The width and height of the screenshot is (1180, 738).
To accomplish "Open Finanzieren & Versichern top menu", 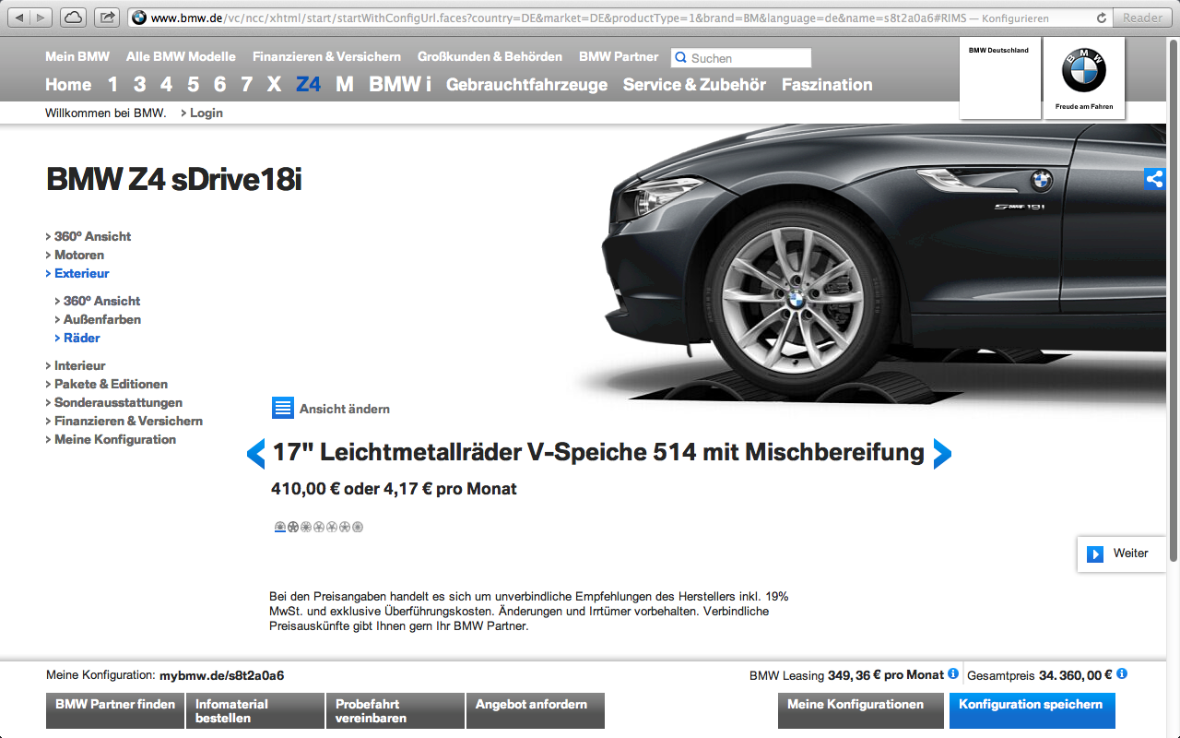I will tap(326, 56).
